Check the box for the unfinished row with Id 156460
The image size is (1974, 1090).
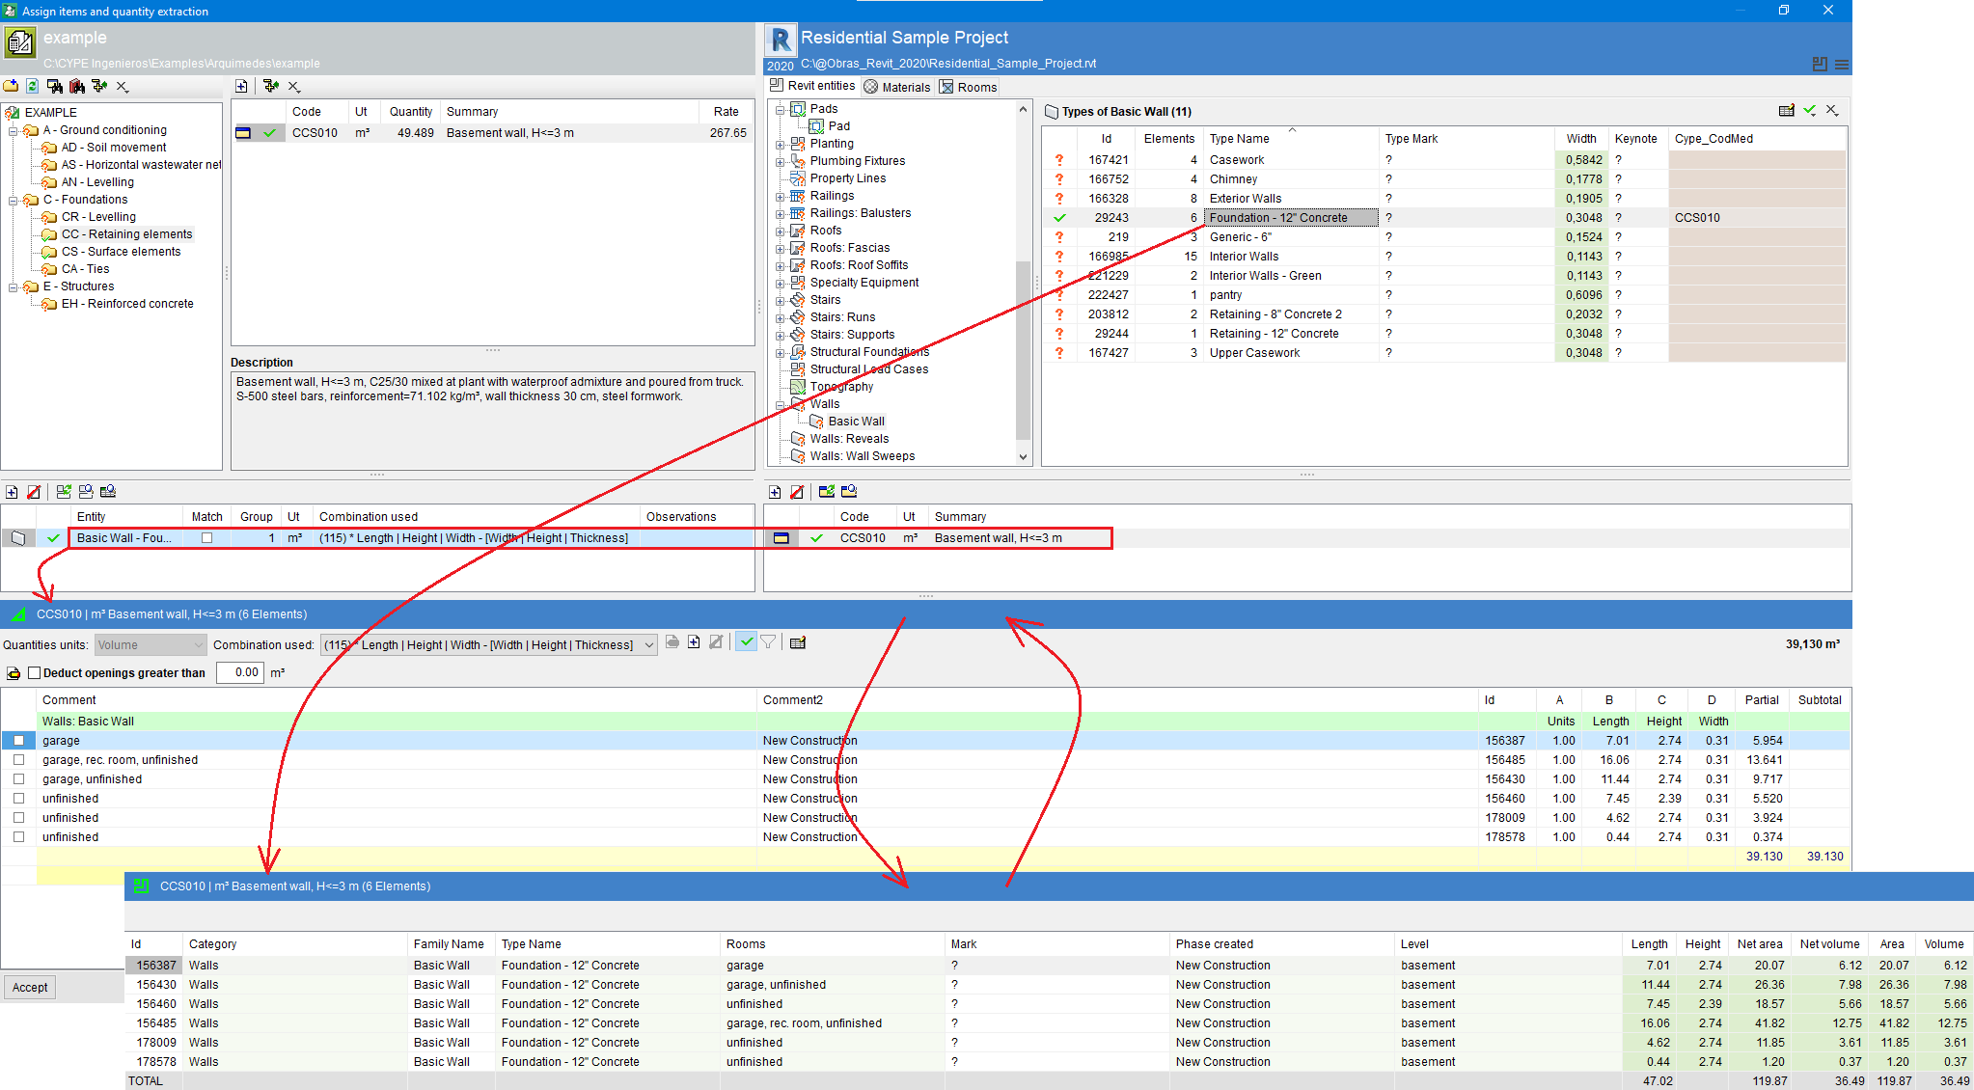coord(18,799)
